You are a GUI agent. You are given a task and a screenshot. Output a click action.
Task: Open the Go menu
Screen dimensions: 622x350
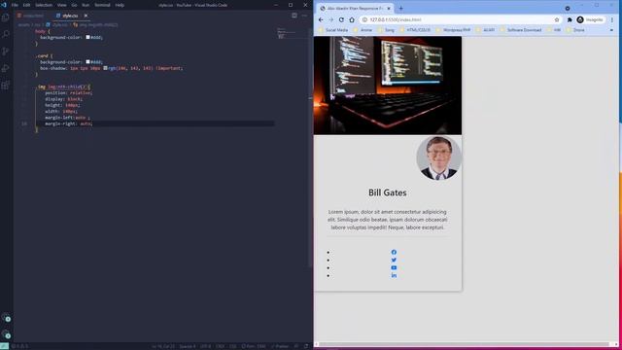(74, 5)
